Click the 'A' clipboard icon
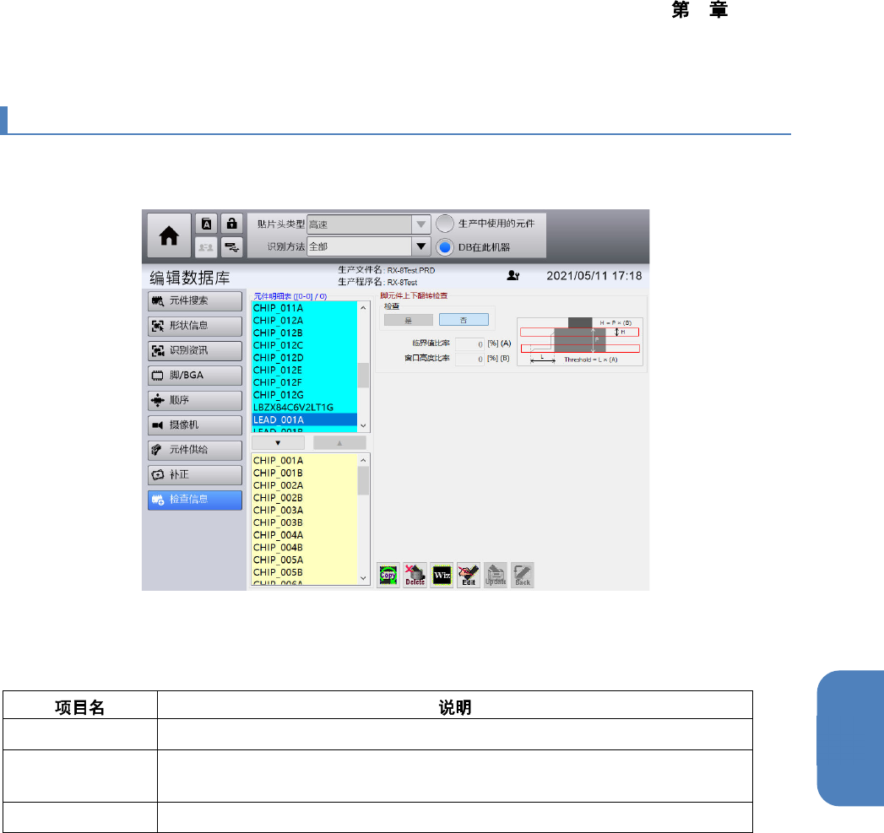 point(206,224)
